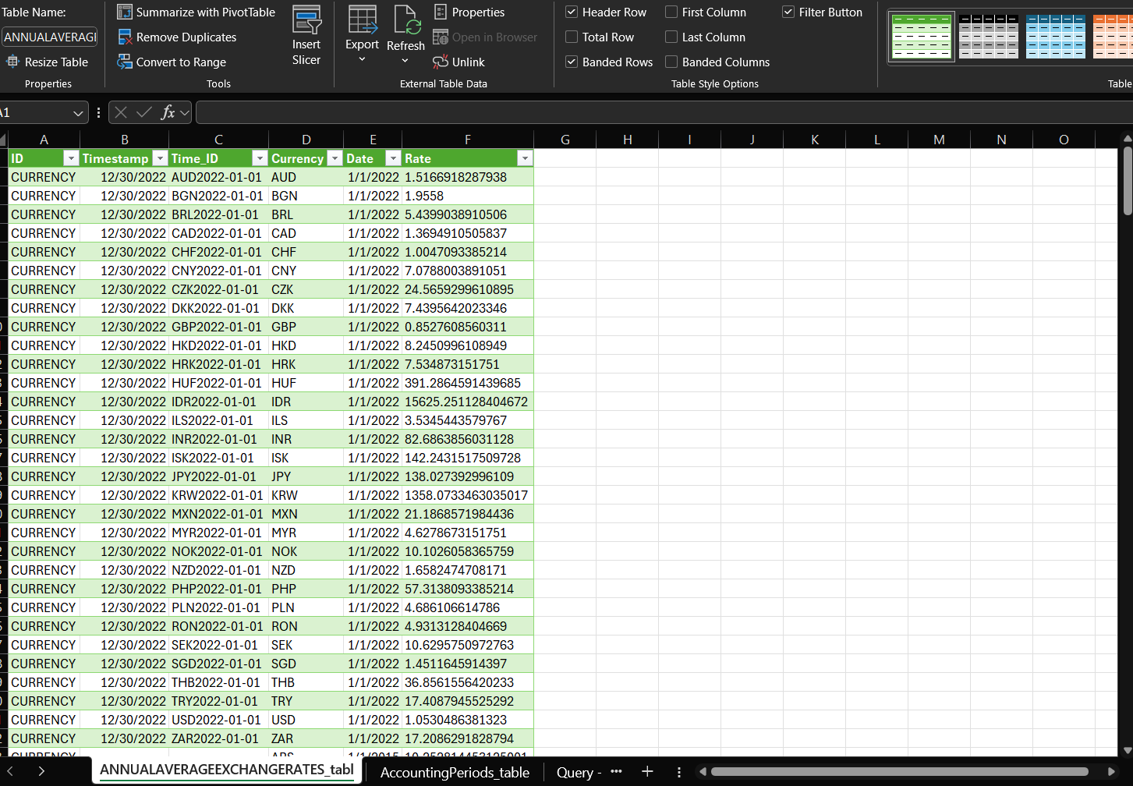The height and width of the screenshot is (786, 1133).
Task: Click formula bar options dots
Action: pyautogui.click(x=98, y=113)
